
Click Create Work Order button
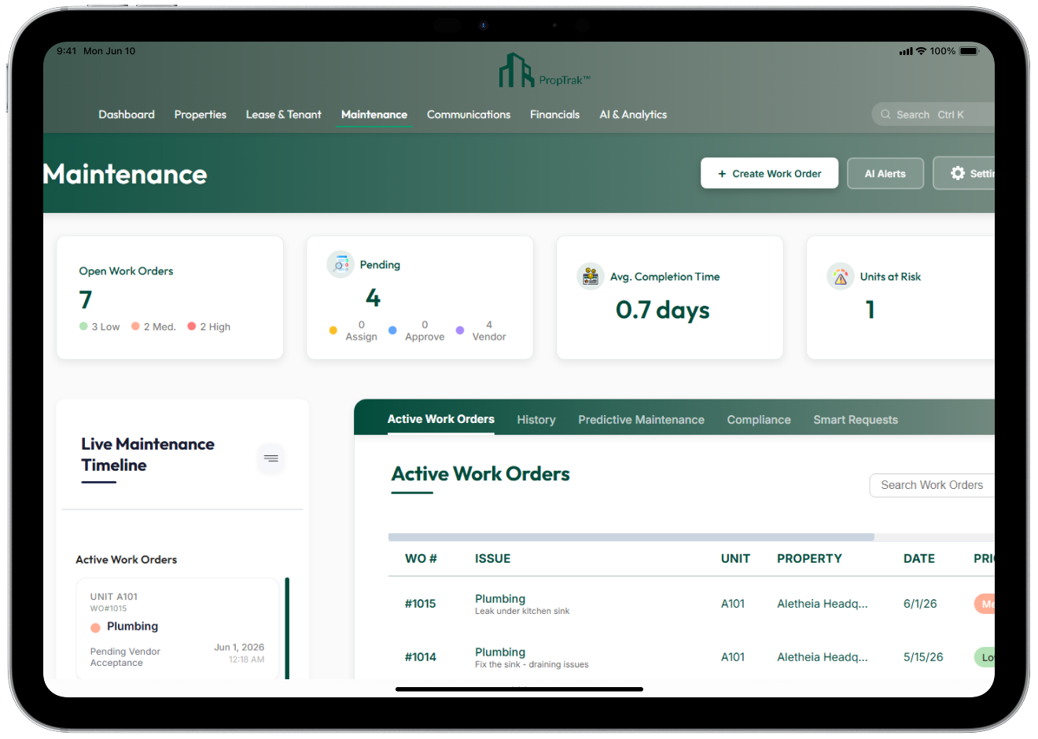[x=769, y=173]
